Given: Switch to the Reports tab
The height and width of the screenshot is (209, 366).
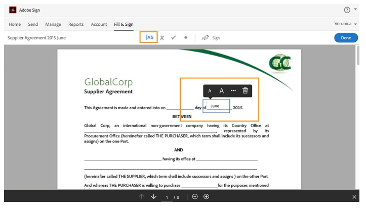Looking at the screenshot, I should coord(76,24).
